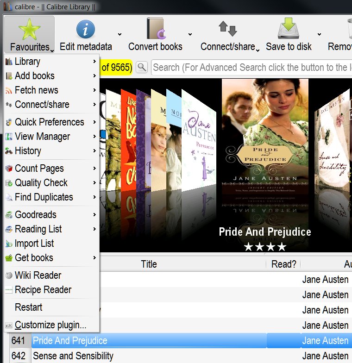Open the Convert books dropdown arrow
The height and width of the screenshot is (363, 352).
pos(190,34)
